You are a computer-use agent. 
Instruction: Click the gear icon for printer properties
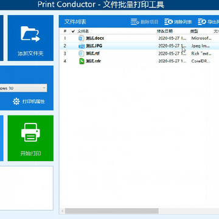(x=16, y=102)
